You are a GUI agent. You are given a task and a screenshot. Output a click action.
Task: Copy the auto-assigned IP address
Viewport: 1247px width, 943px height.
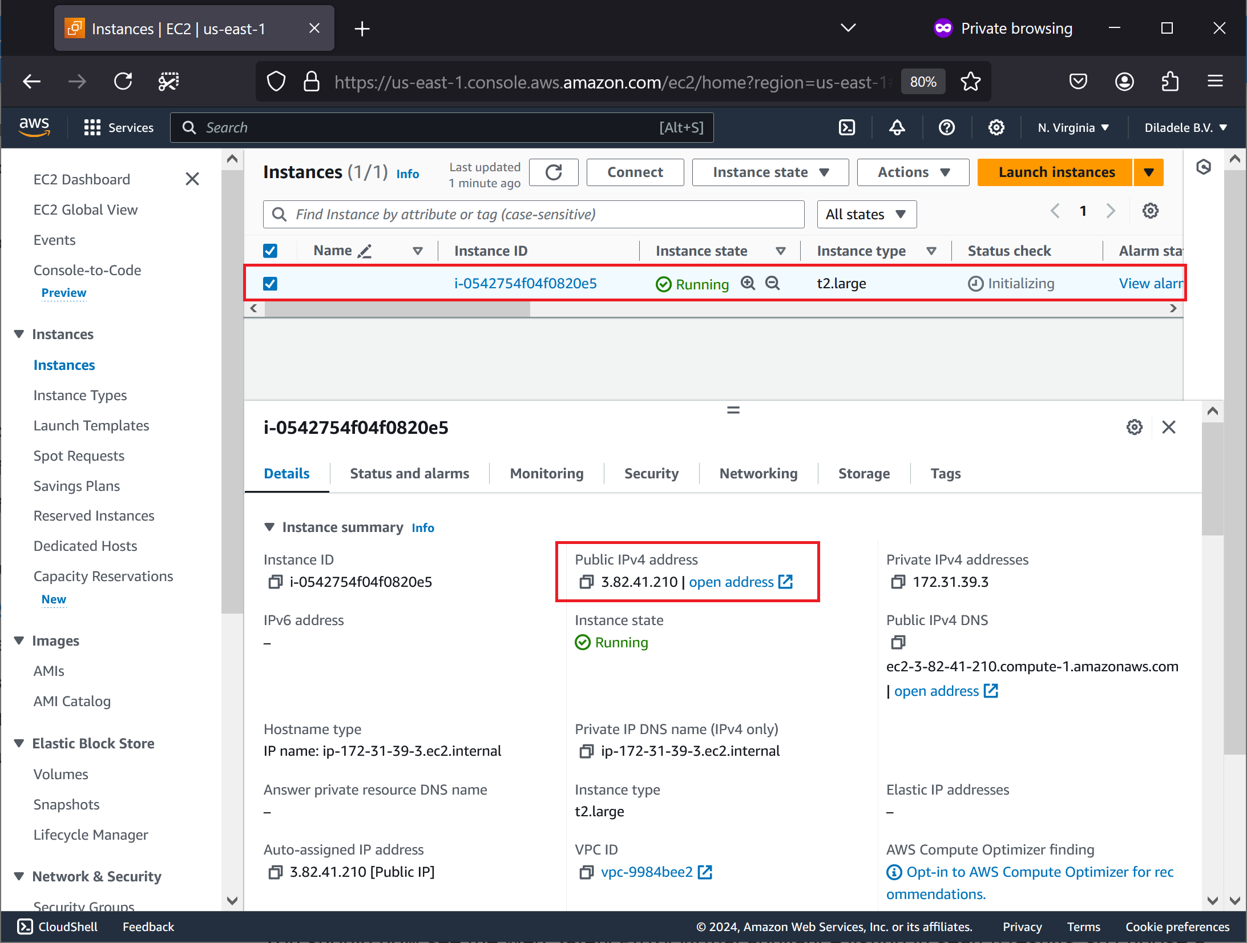275,872
